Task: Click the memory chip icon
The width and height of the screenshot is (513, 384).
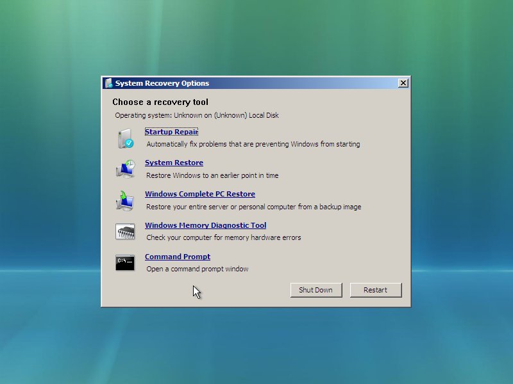Action: (x=125, y=232)
